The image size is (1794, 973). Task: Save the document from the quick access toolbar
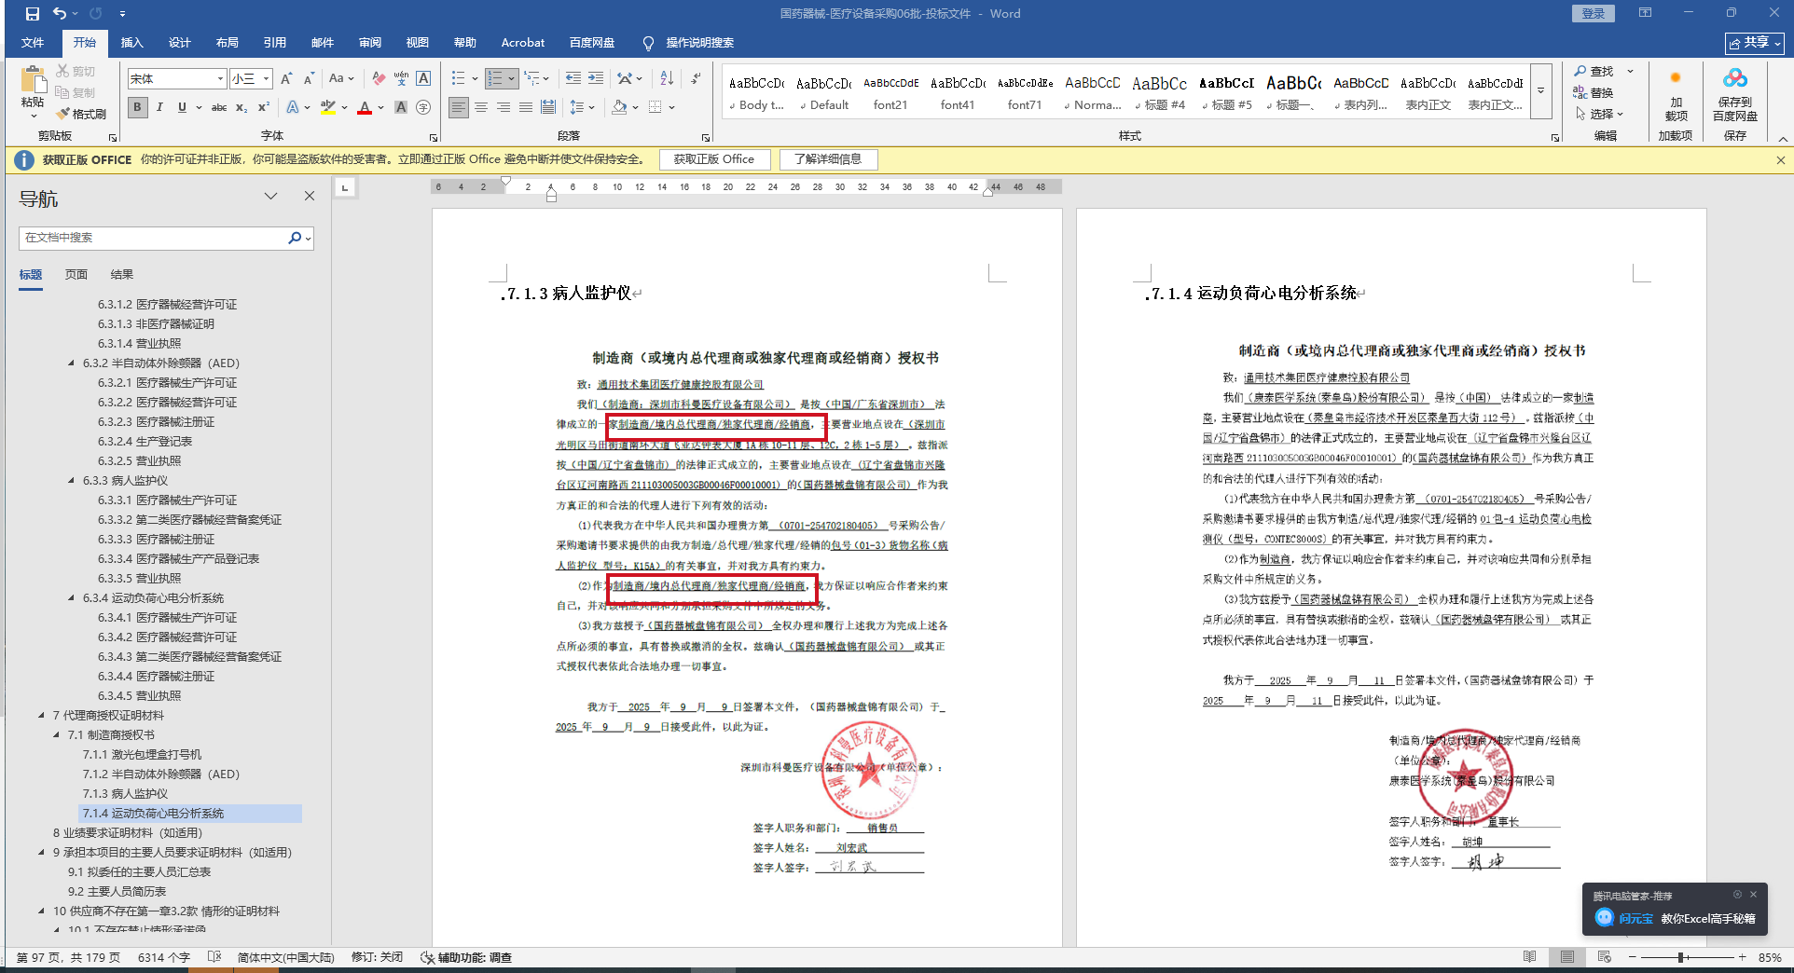[32, 14]
